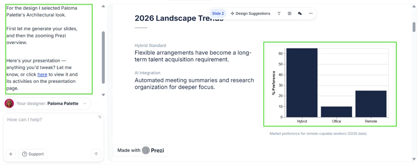This screenshot has height=165, width=418.
Task: Open the shapes tool icon
Action: tap(300, 14)
